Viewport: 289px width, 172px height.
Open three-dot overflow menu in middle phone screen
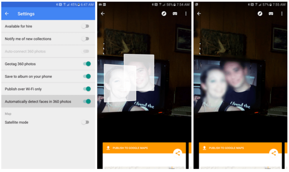186,14
